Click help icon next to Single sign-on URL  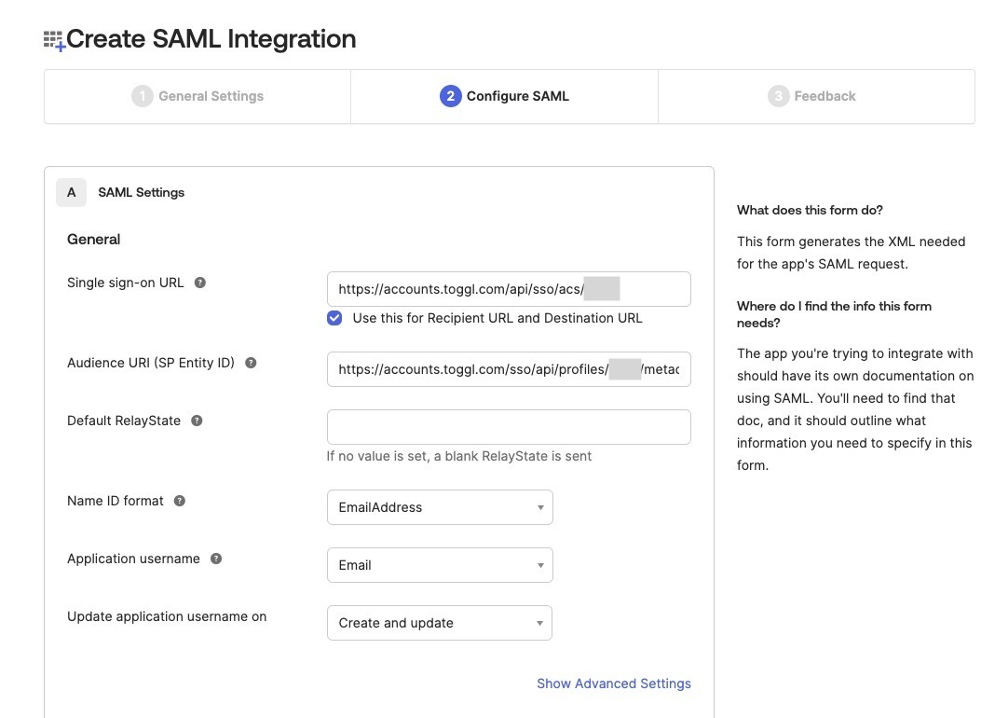click(x=199, y=283)
